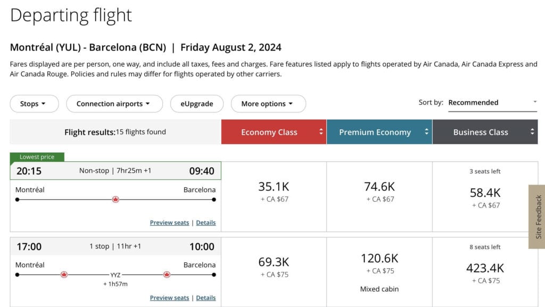Screen dimensions: 545x307
Task: Open the More options dropdown
Action: 268,104
